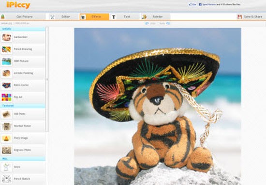Apply the Snow effect icon
This screenshot has height=185, width=266.
(x=6, y=167)
